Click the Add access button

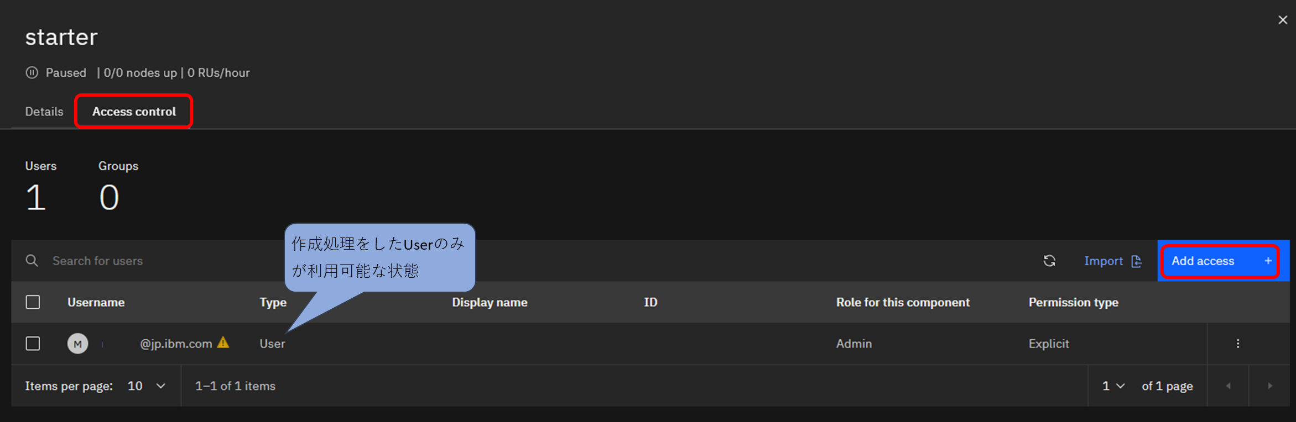pos(1221,261)
